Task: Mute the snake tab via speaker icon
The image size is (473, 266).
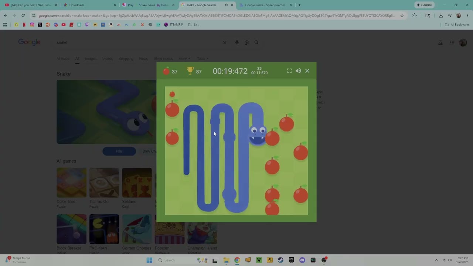Action: [x=226, y=5]
